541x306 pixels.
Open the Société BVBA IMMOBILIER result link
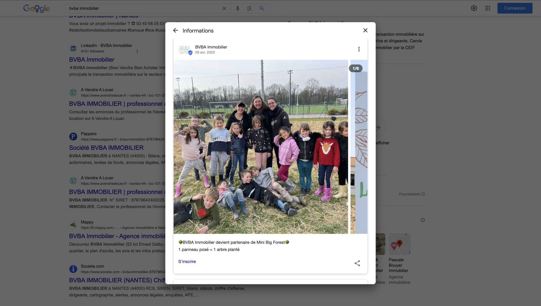point(106,147)
